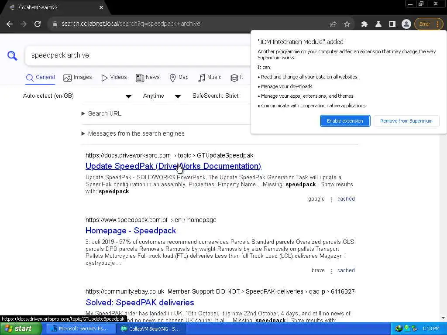
Task: Switch to Microsoft Security Essentials taskbar item
Action: tap(80, 329)
